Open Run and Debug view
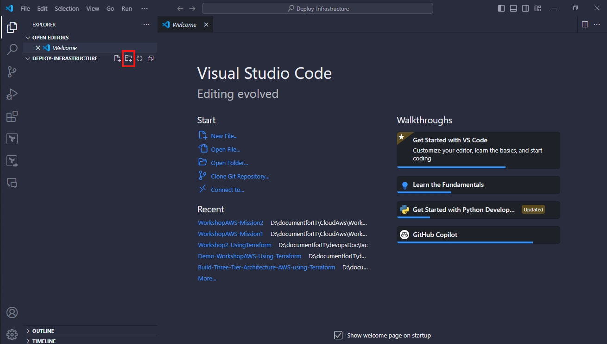 click(x=12, y=94)
